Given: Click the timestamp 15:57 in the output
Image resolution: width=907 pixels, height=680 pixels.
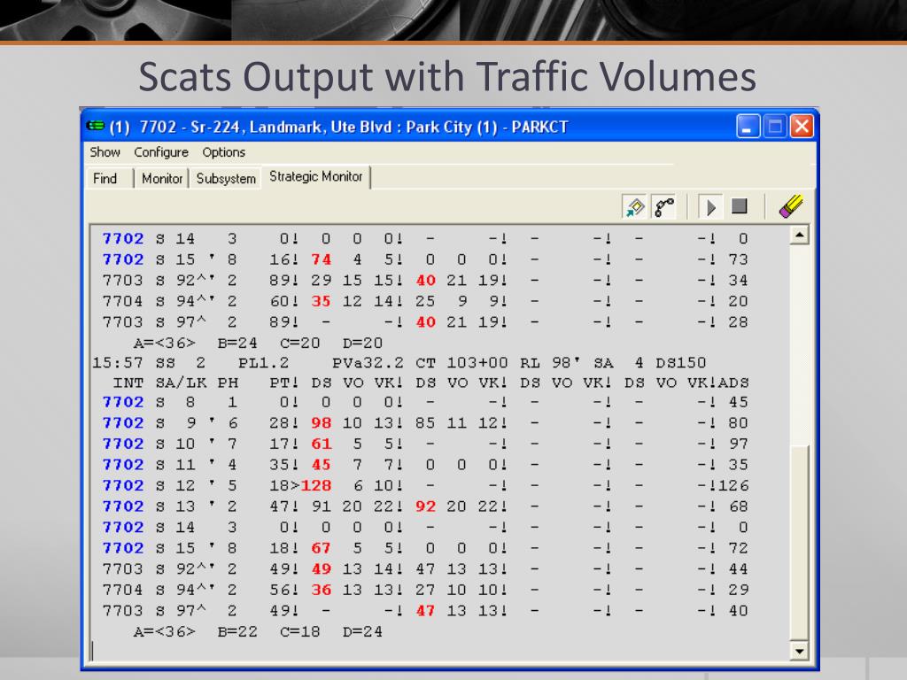Looking at the screenshot, I should pos(118,362).
